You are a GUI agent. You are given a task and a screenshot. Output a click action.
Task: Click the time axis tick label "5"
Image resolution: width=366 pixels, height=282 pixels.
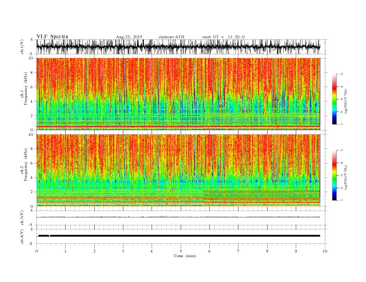(x=181, y=251)
